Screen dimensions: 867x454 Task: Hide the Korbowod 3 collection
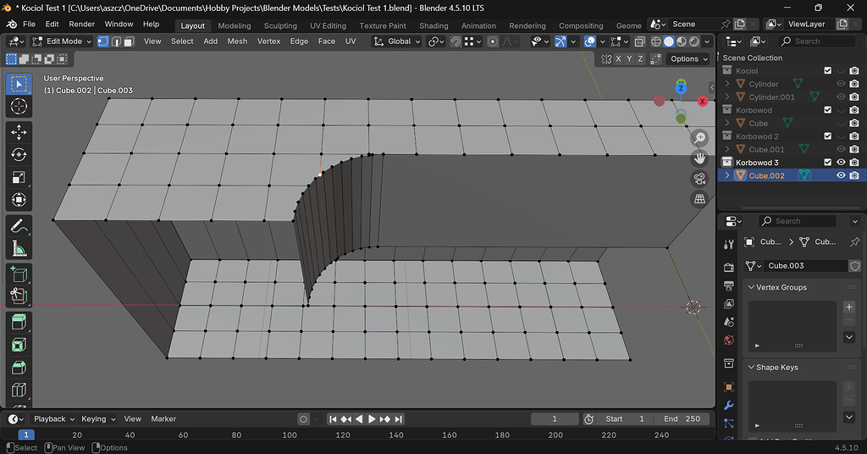pyautogui.click(x=841, y=163)
